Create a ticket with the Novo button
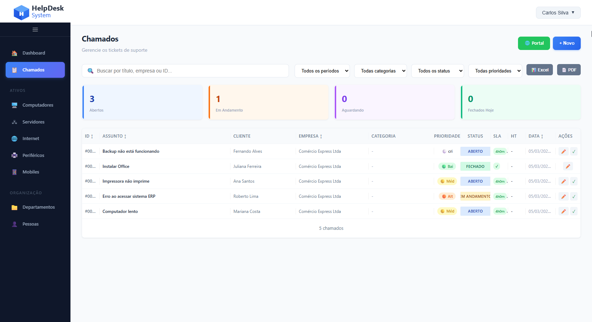This screenshot has height=322, width=592. tap(566, 43)
